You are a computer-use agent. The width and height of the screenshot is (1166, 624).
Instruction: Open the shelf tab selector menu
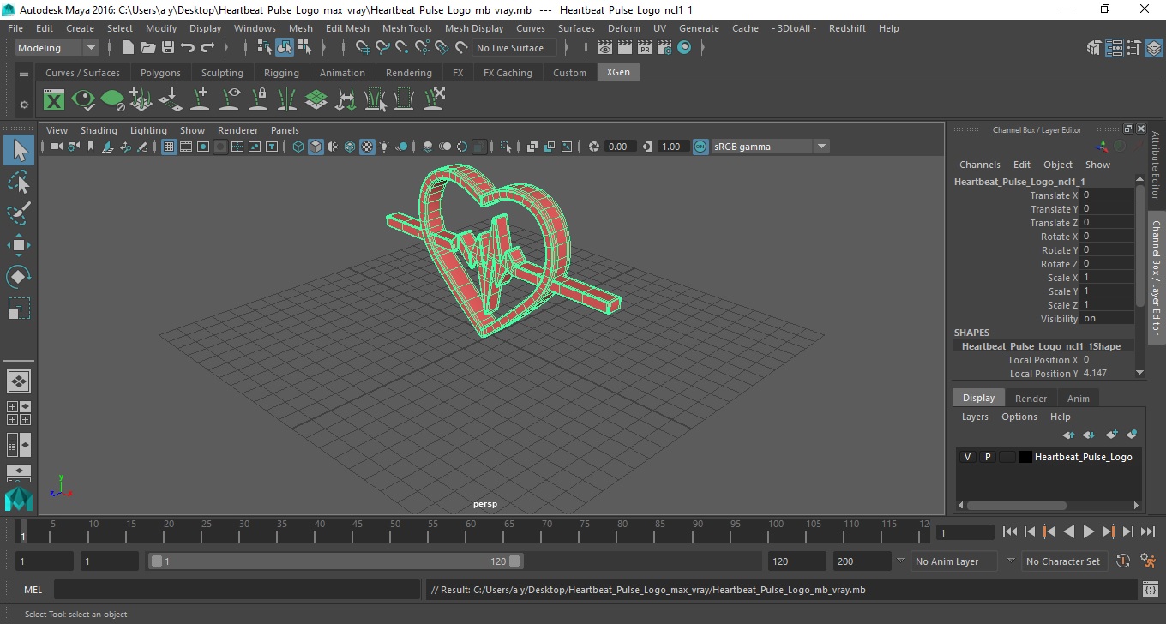24,74
